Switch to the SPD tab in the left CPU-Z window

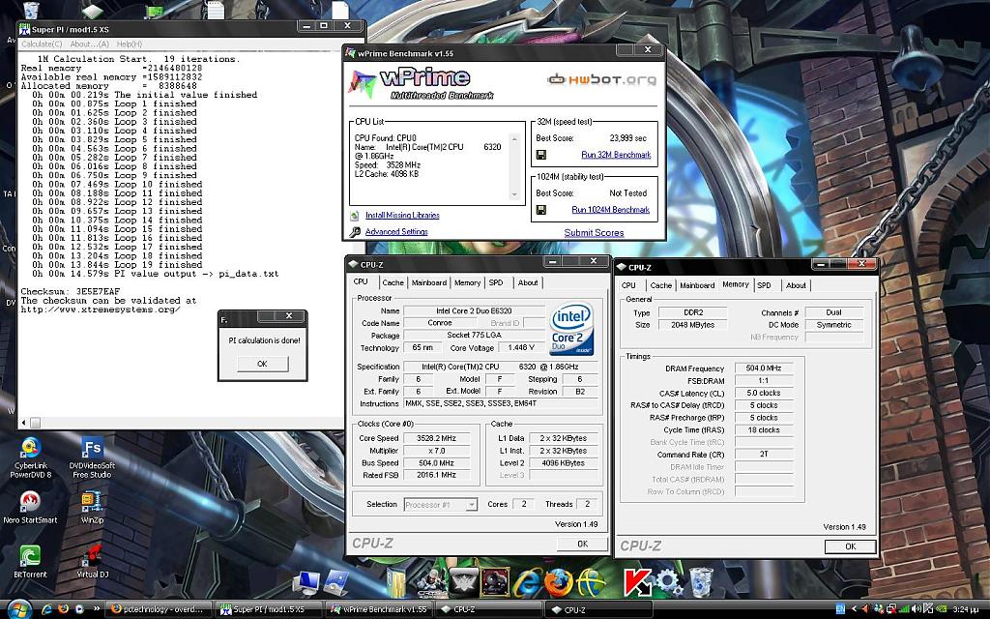pyautogui.click(x=496, y=283)
